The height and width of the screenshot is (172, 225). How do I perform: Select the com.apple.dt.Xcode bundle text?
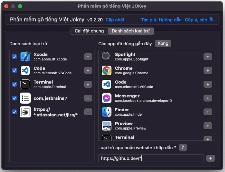(50, 59)
